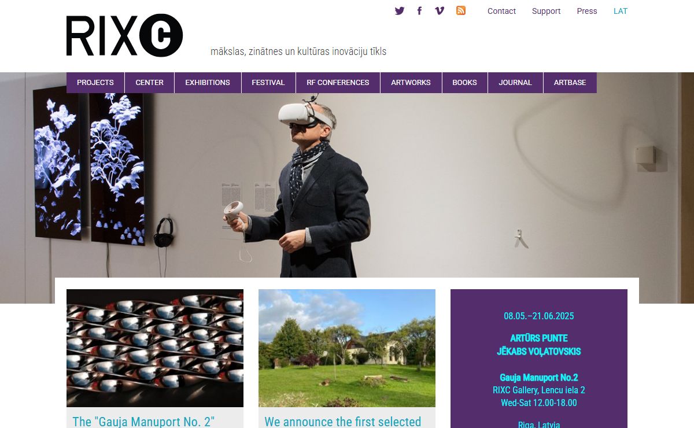Open the Books section

coord(465,83)
